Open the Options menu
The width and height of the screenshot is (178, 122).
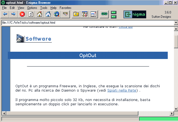tap(32, 8)
